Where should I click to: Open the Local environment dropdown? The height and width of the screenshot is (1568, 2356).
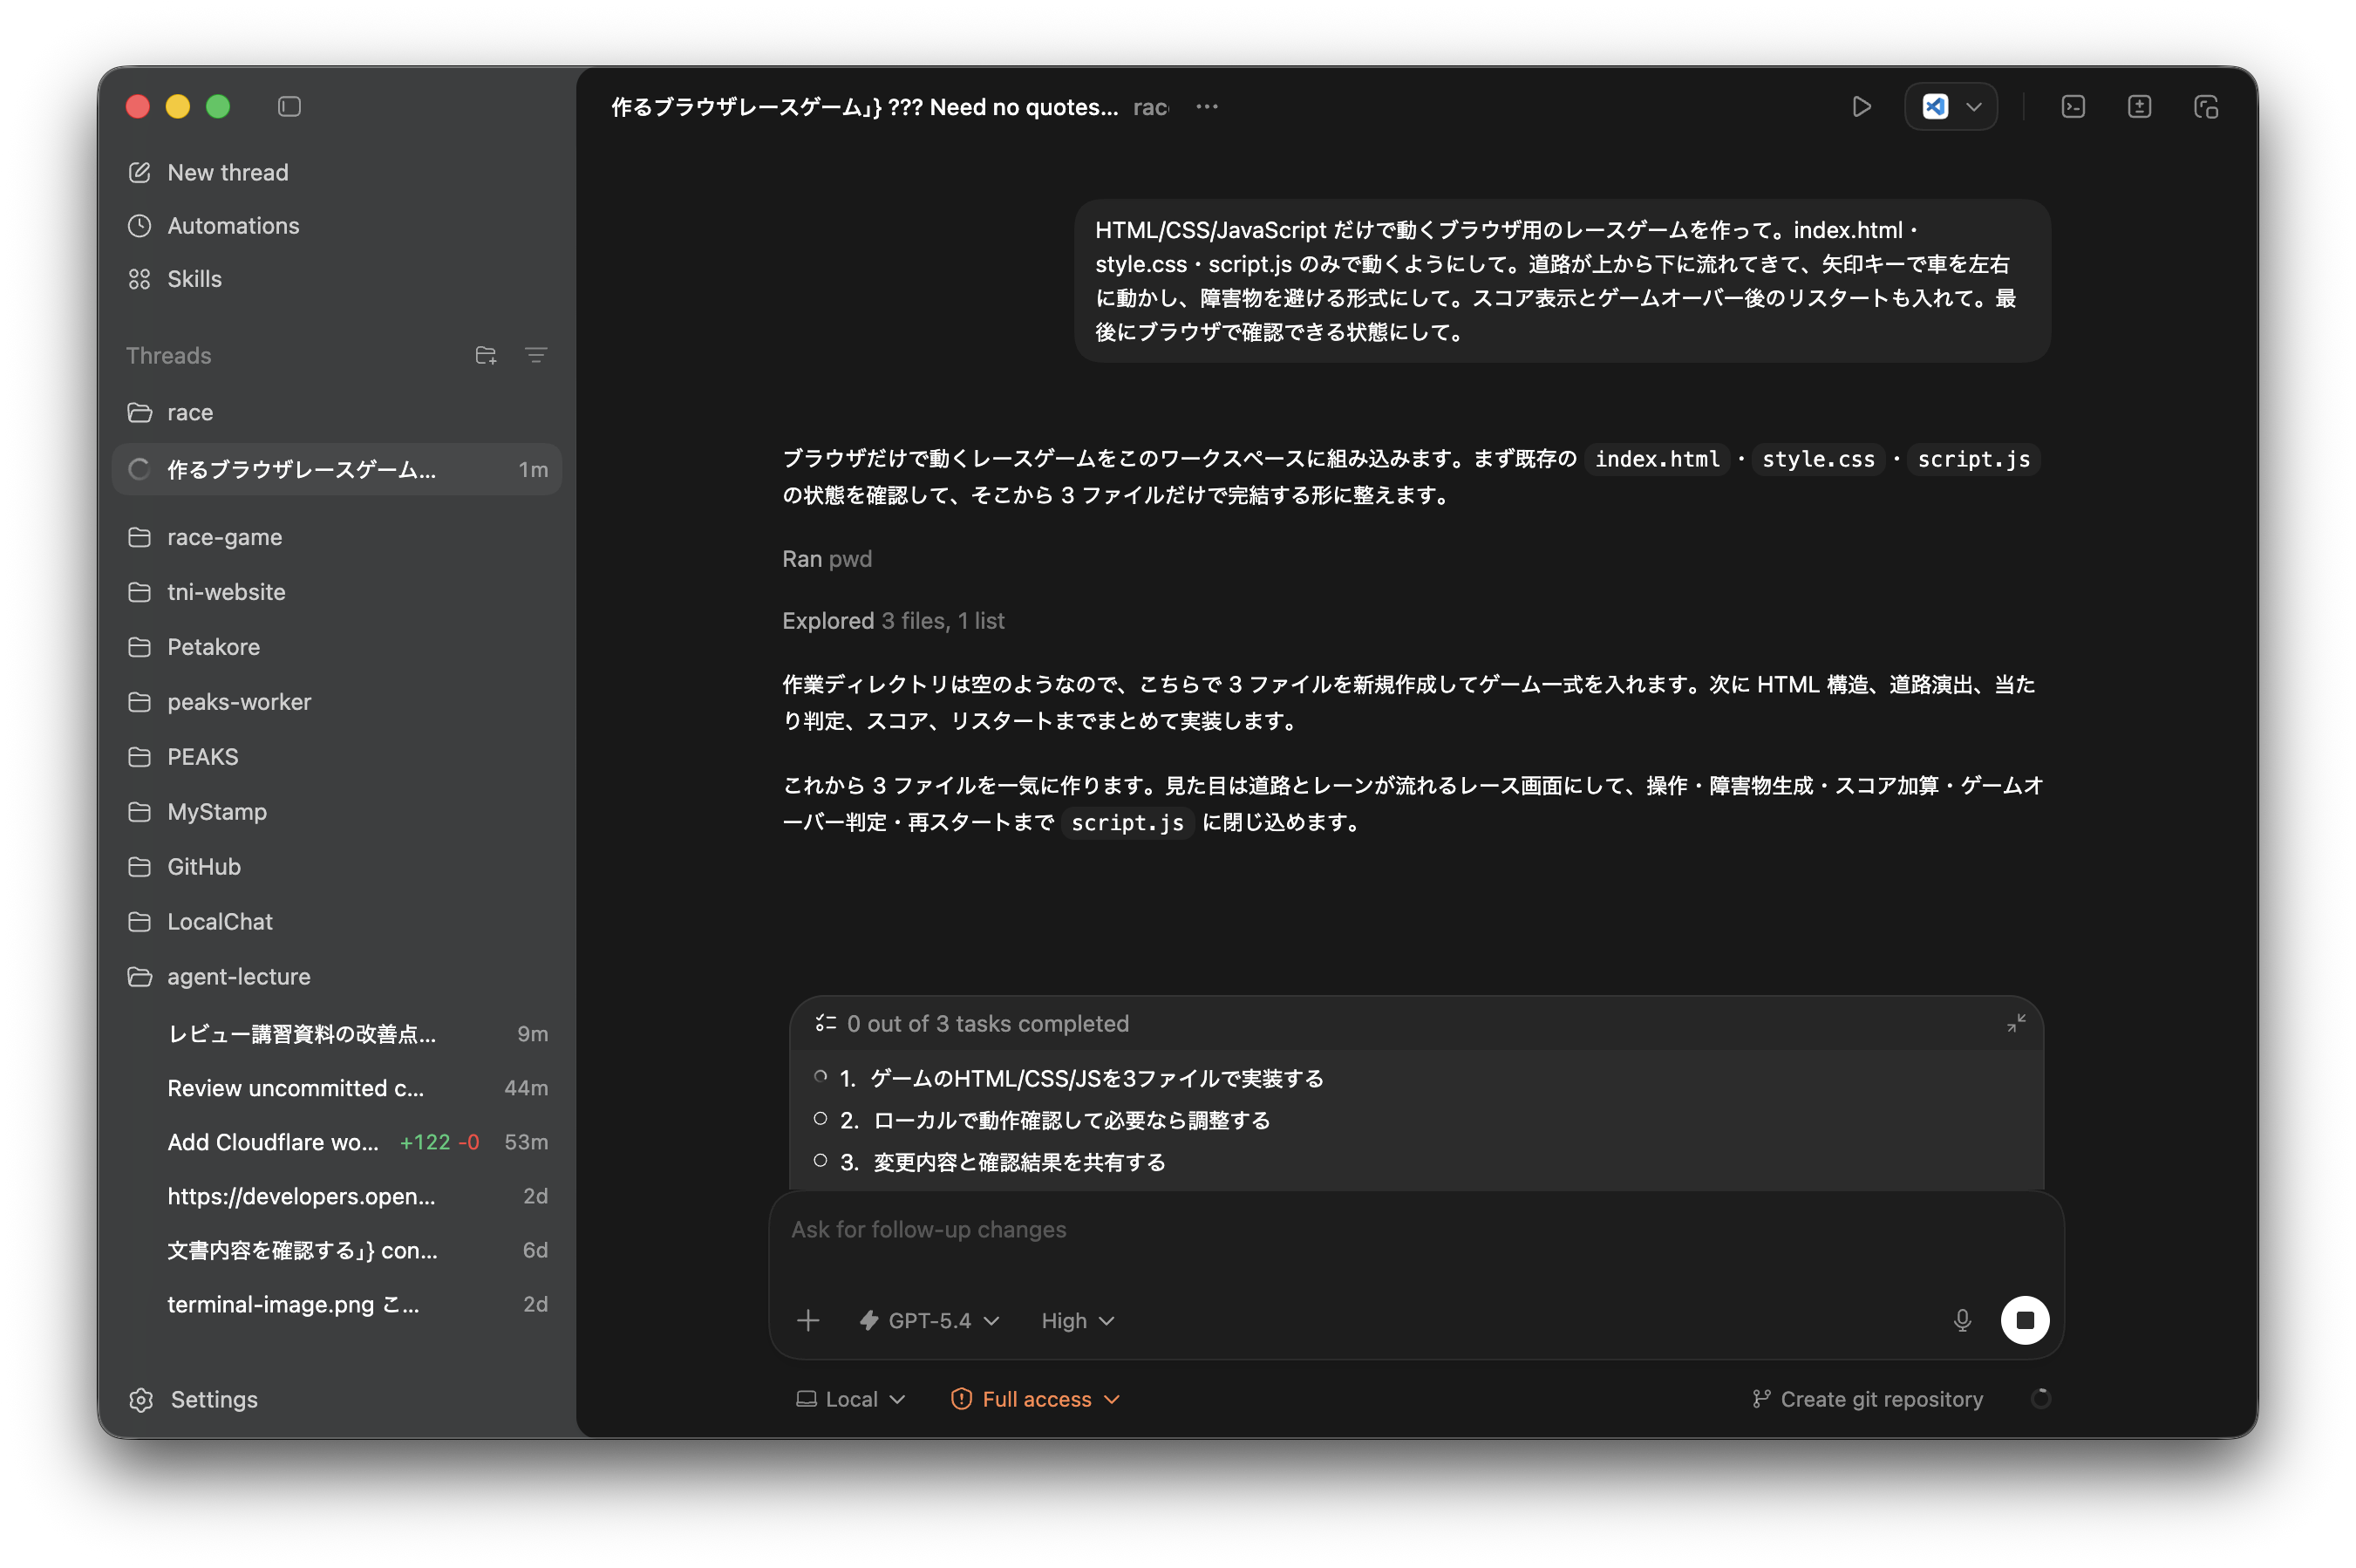[x=851, y=1399]
